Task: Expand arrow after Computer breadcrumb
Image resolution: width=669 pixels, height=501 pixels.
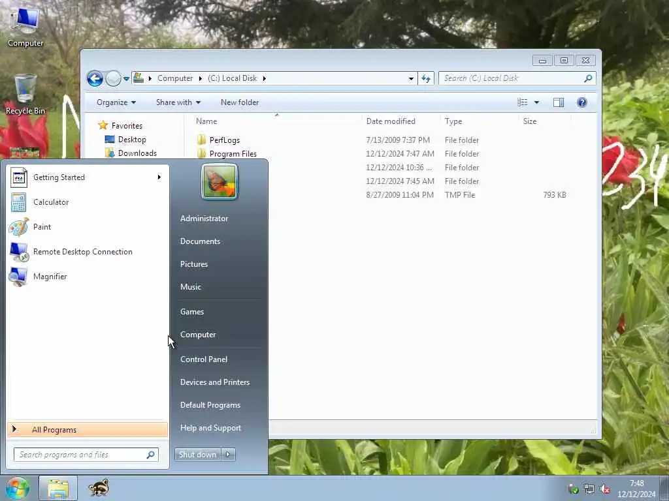Action: [200, 78]
